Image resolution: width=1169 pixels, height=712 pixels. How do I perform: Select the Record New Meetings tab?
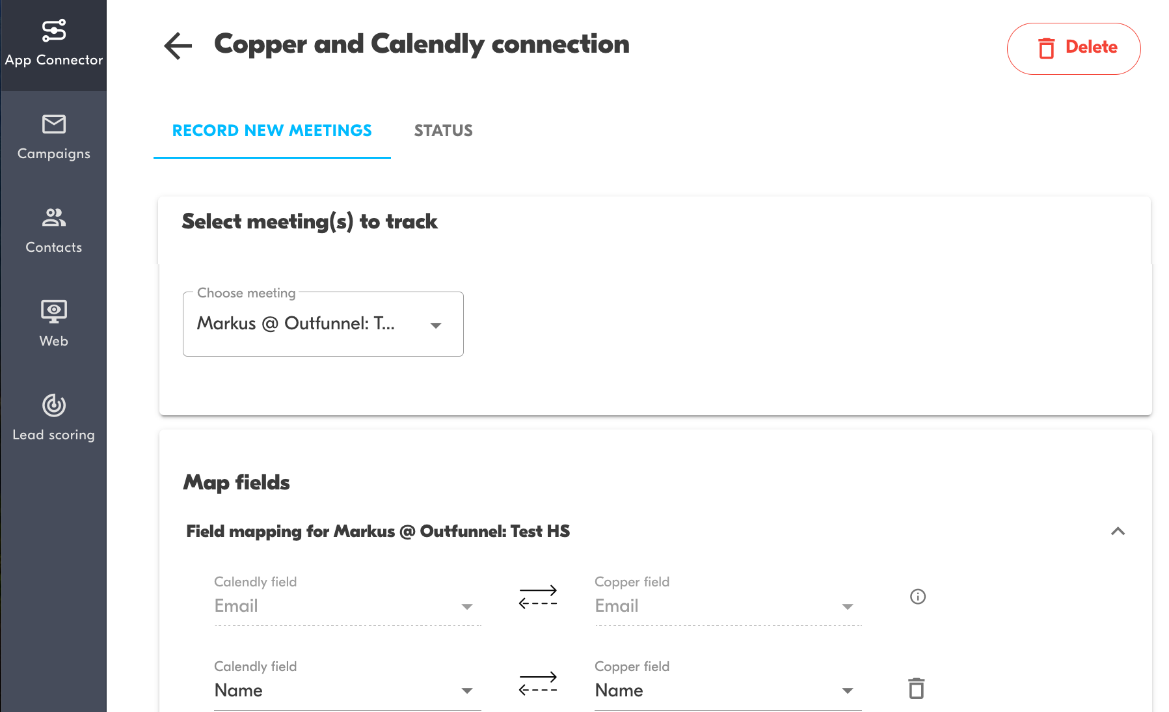(272, 131)
